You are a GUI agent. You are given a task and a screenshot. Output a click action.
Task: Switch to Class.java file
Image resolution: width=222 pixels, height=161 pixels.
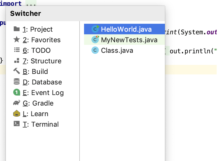click(x=124, y=50)
